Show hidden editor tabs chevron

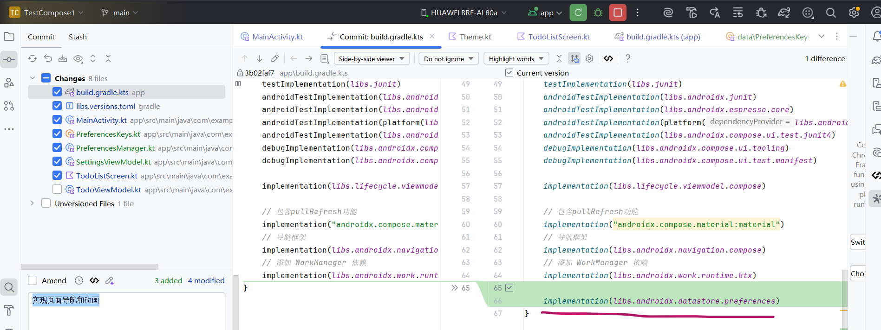coord(822,37)
